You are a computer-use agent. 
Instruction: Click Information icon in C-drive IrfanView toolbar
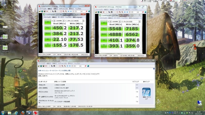pos(61,11)
